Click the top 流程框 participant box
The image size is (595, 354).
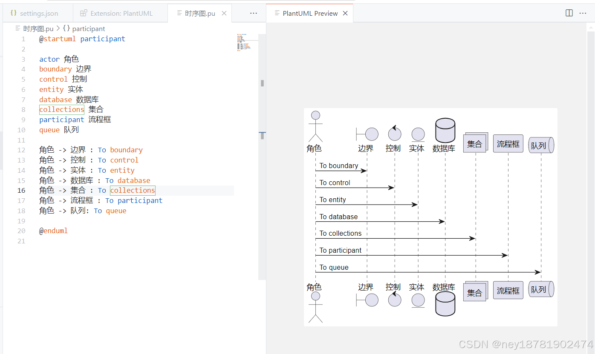point(508,144)
